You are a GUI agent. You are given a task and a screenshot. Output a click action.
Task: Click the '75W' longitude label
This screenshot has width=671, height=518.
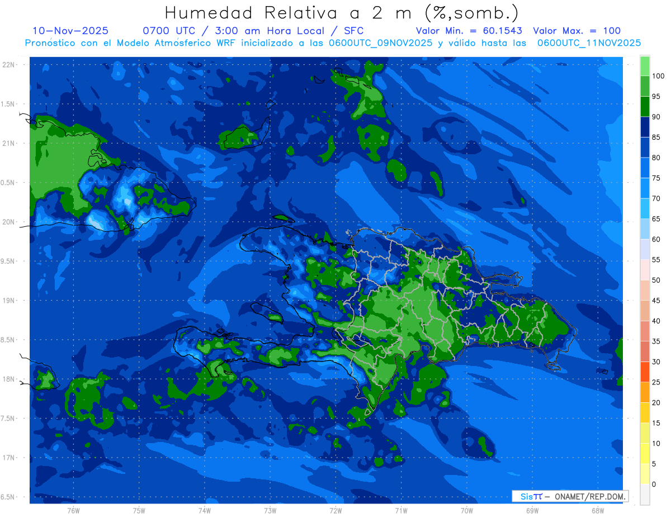pyautogui.click(x=139, y=511)
